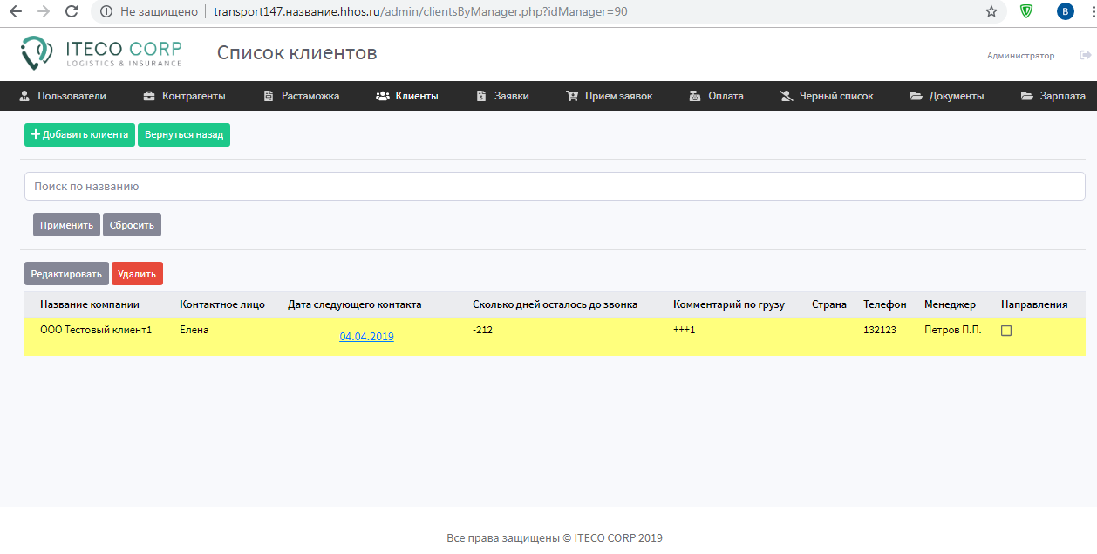The image size is (1097, 554).
Task: Open the Chrome profile avatar
Action: (1065, 12)
